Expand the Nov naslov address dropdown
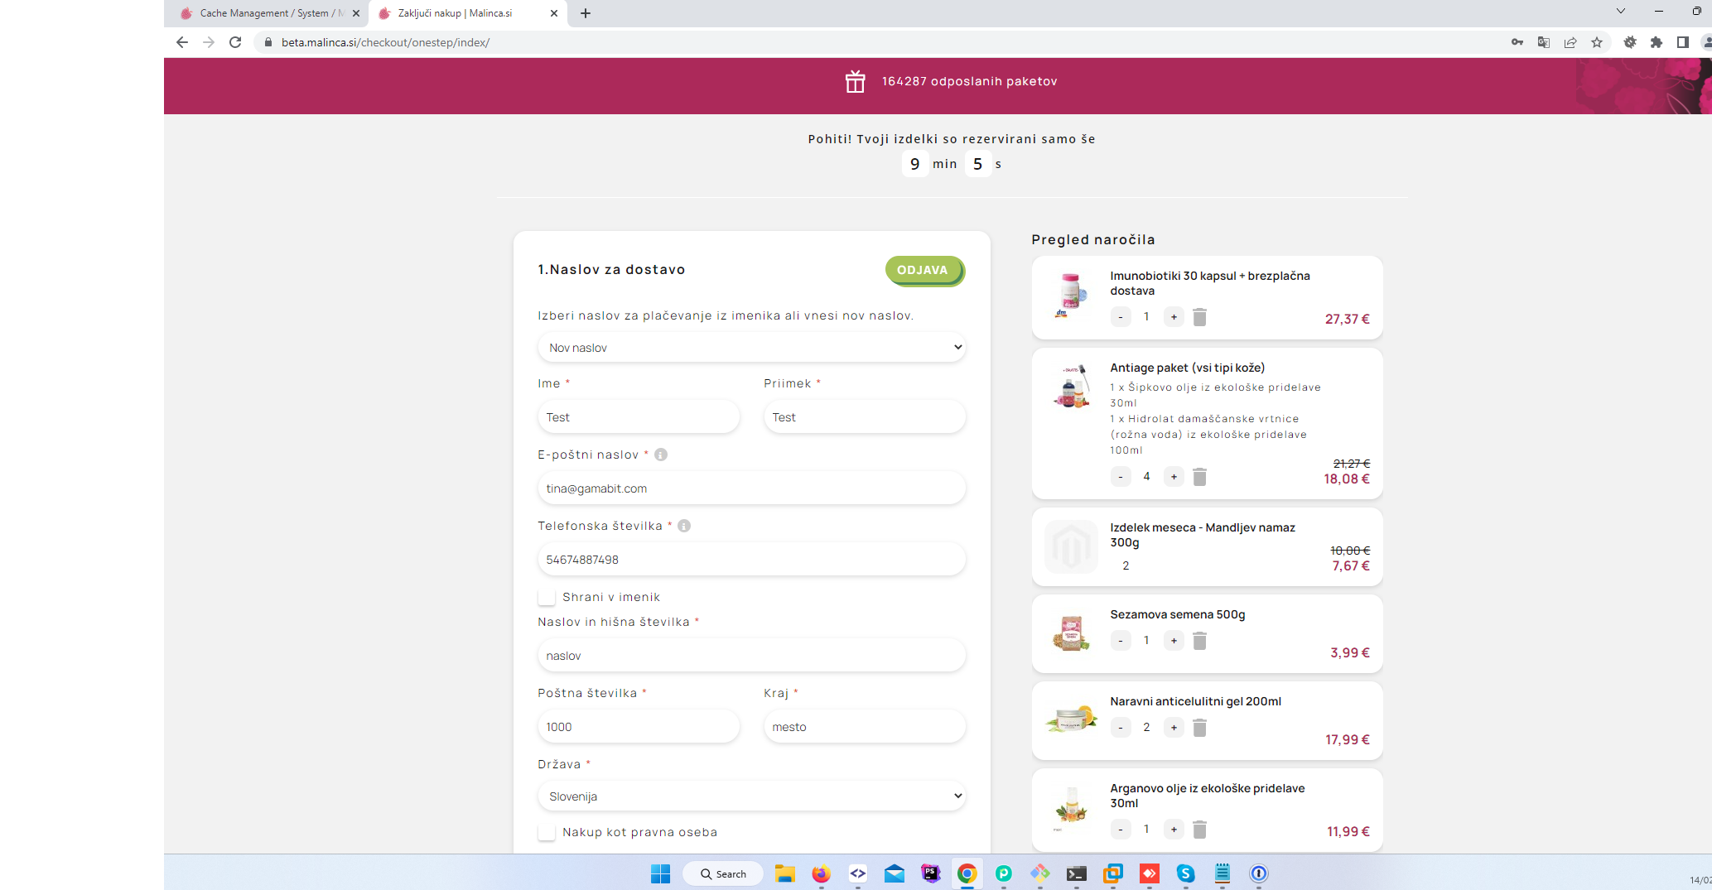Viewport: 1712px width, 890px height. (x=751, y=348)
